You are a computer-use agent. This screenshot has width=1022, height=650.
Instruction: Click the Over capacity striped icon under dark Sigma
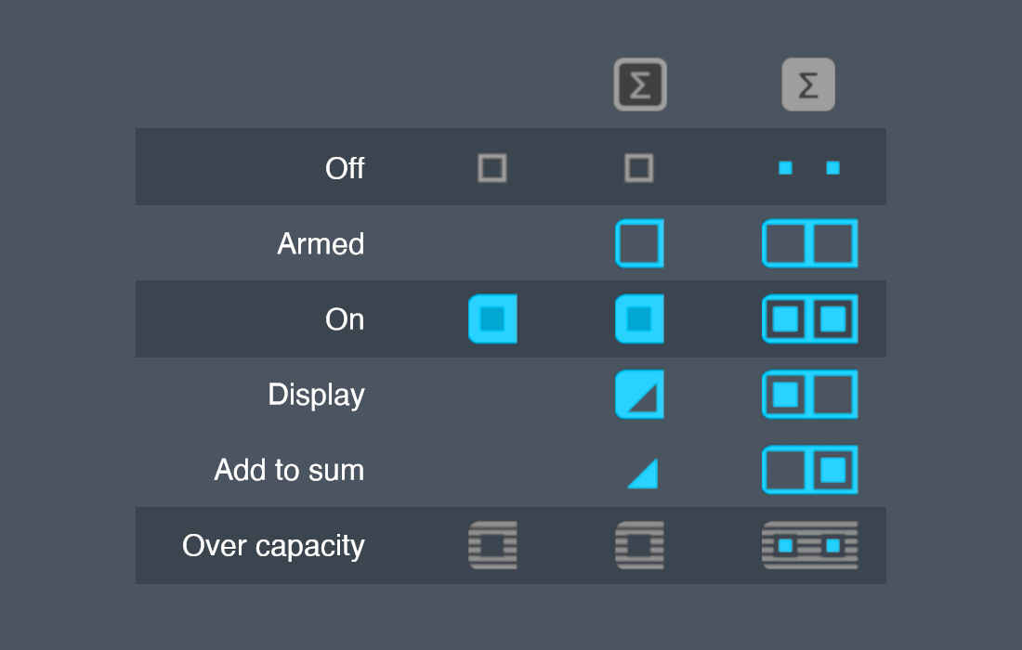pos(639,545)
